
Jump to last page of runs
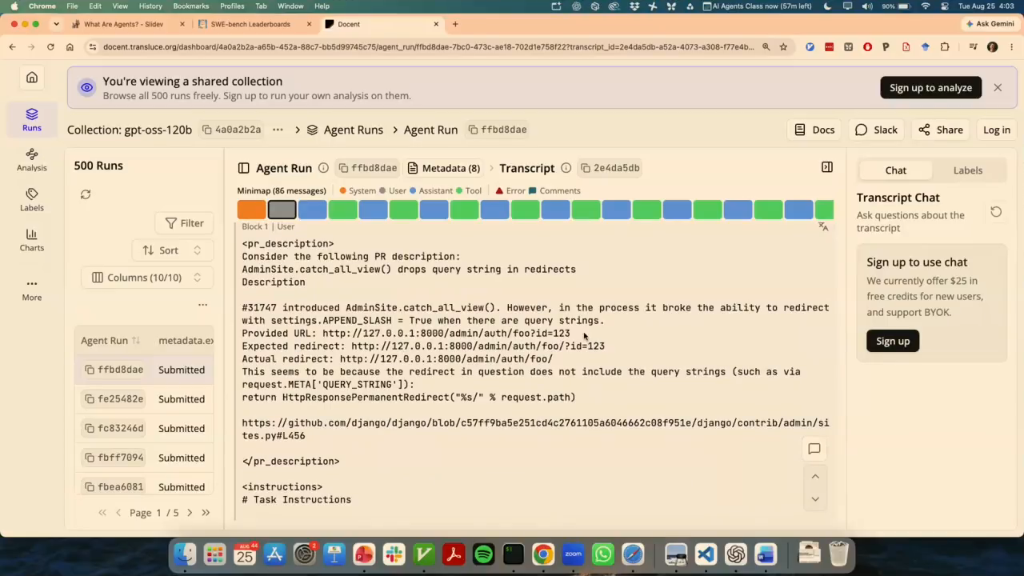pos(206,513)
